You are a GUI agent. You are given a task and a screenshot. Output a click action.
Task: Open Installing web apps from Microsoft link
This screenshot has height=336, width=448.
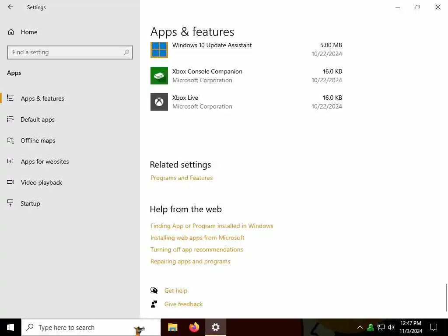coord(197,238)
